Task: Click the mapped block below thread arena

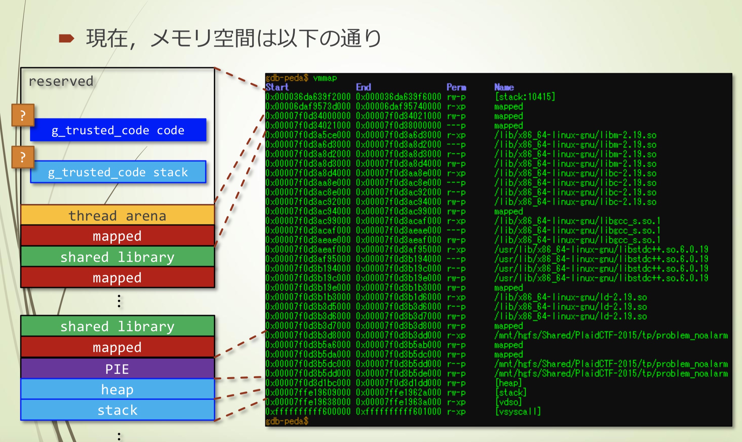Action: [x=117, y=236]
